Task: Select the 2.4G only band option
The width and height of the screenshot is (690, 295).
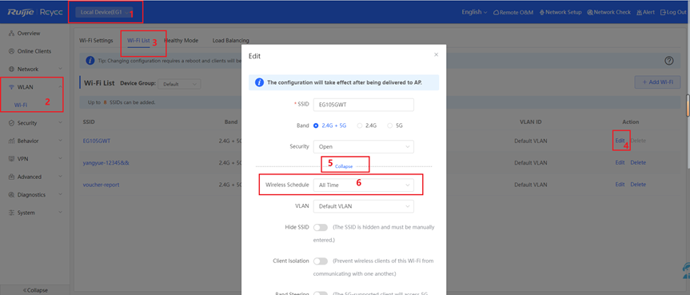Action: click(x=366, y=126)
